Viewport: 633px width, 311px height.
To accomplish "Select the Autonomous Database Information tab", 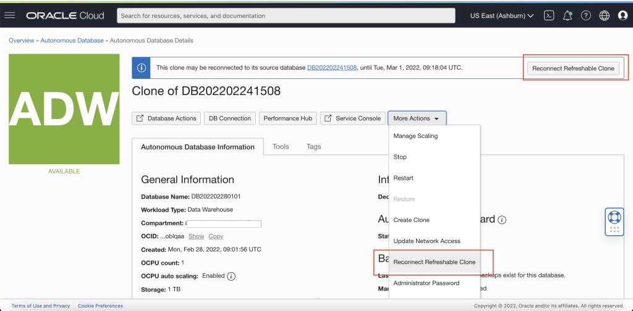I will [x=198, y=147].
